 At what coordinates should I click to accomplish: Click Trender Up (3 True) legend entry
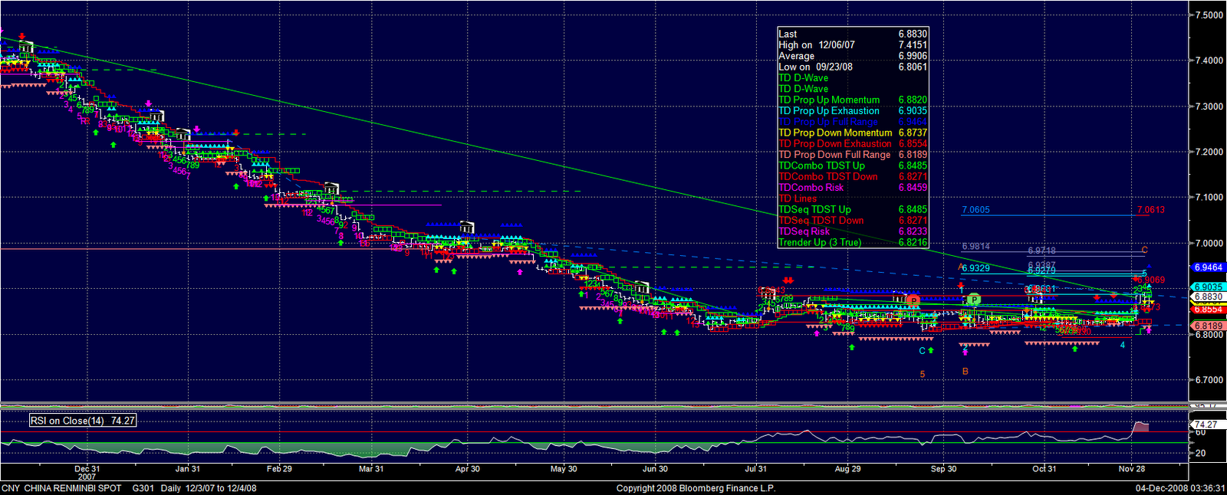[x=853, y=242]
